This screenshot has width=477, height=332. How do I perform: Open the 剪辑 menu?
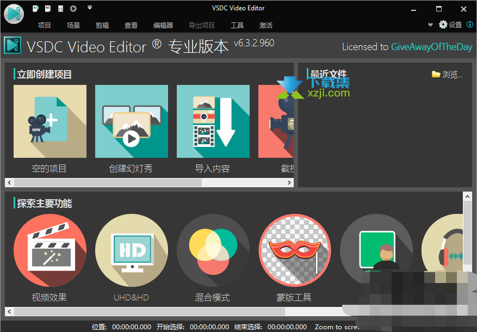[102, 25]
